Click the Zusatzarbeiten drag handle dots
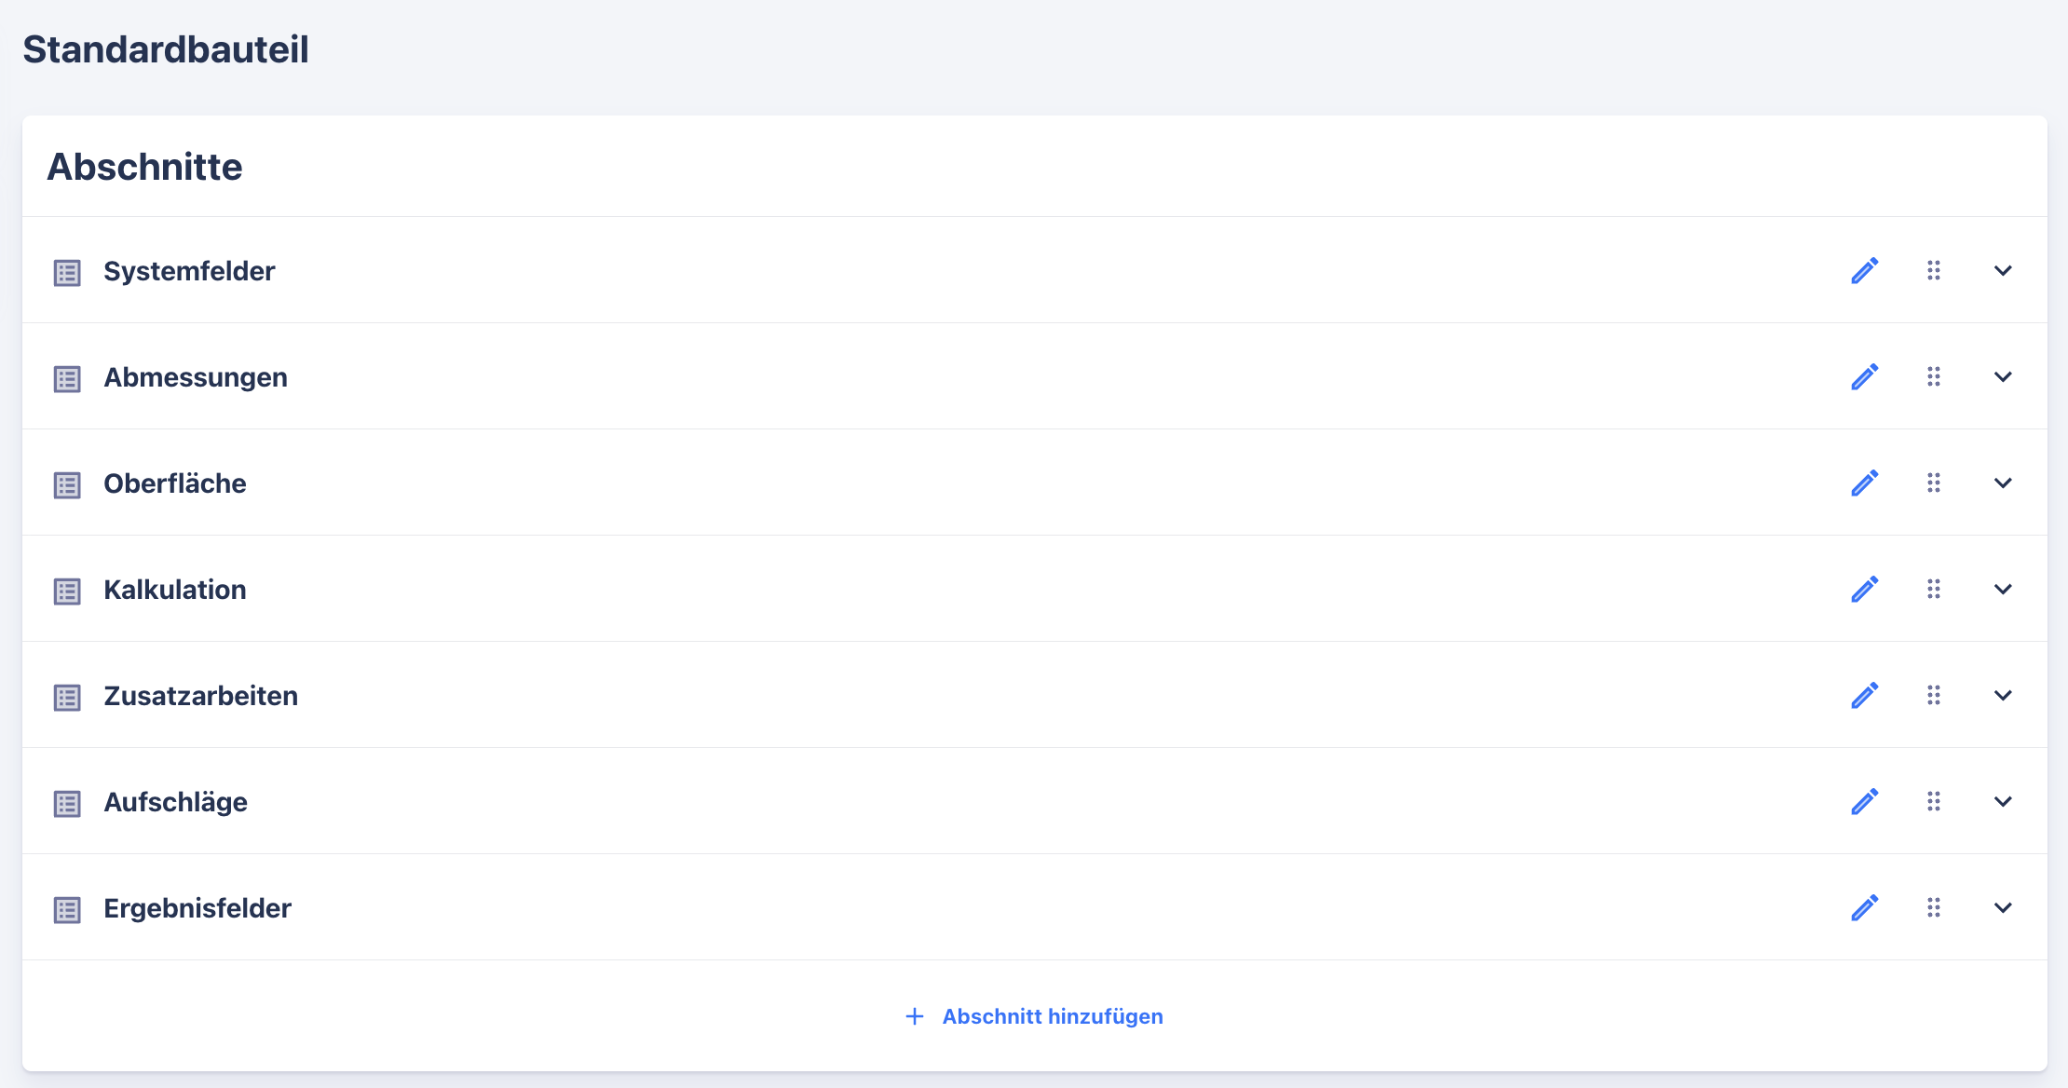2068x1088 pixels. (x=1934, y=696)
